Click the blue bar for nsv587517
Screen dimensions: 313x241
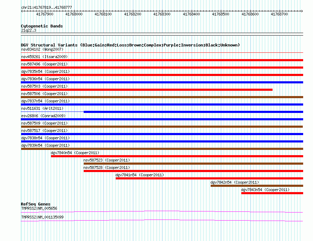162,134
